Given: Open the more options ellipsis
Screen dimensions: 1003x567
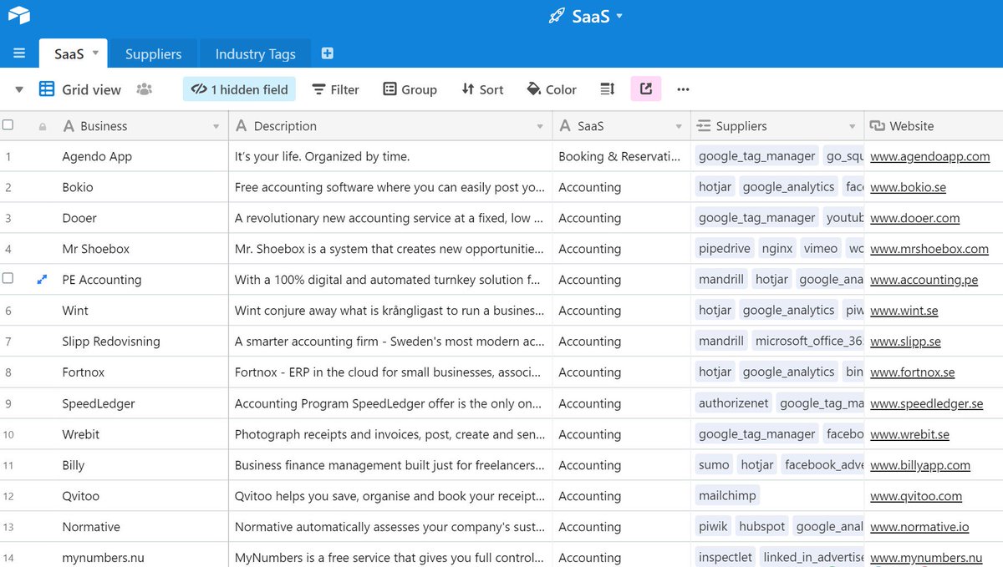Looking at the screenshot, I should [684, 89].
